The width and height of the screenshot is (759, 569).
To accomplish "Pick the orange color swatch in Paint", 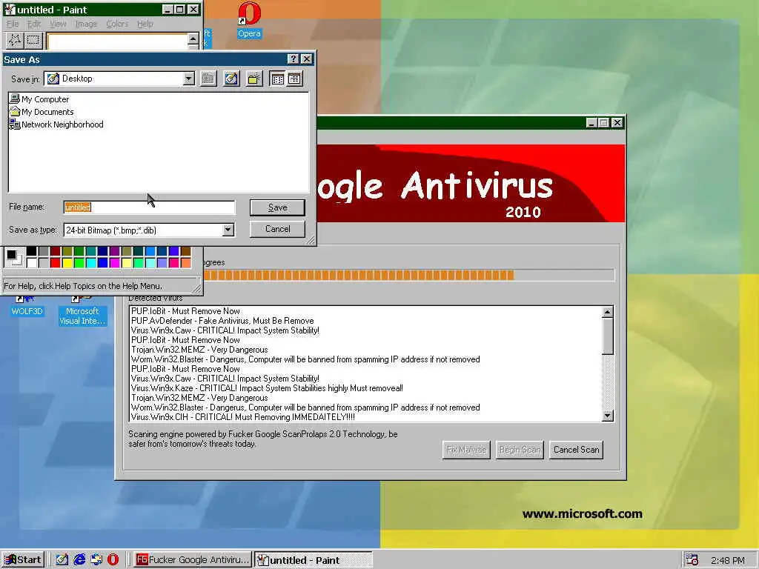I will pos(185,263).
